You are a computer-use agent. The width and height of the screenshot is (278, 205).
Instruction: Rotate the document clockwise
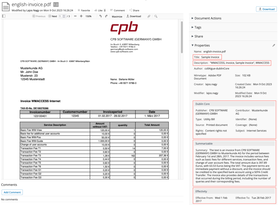point(106,16)
